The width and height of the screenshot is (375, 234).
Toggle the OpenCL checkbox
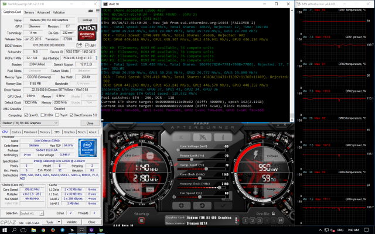coord(26,115)
